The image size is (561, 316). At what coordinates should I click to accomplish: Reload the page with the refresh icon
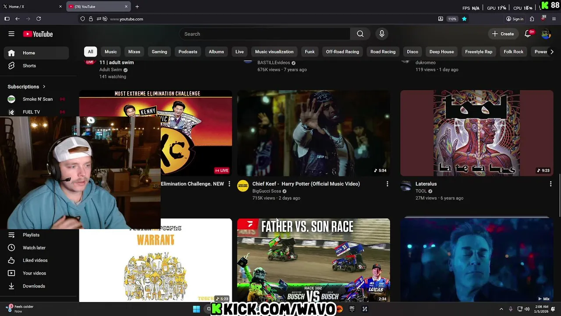[x=39, y=19]
